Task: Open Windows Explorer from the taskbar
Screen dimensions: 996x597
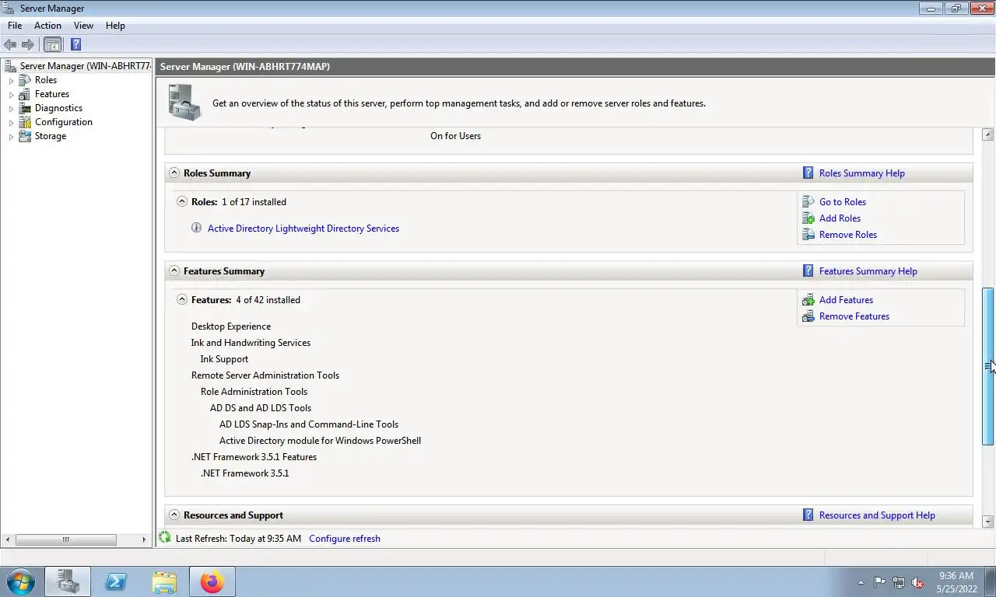Action: point(164,581)
